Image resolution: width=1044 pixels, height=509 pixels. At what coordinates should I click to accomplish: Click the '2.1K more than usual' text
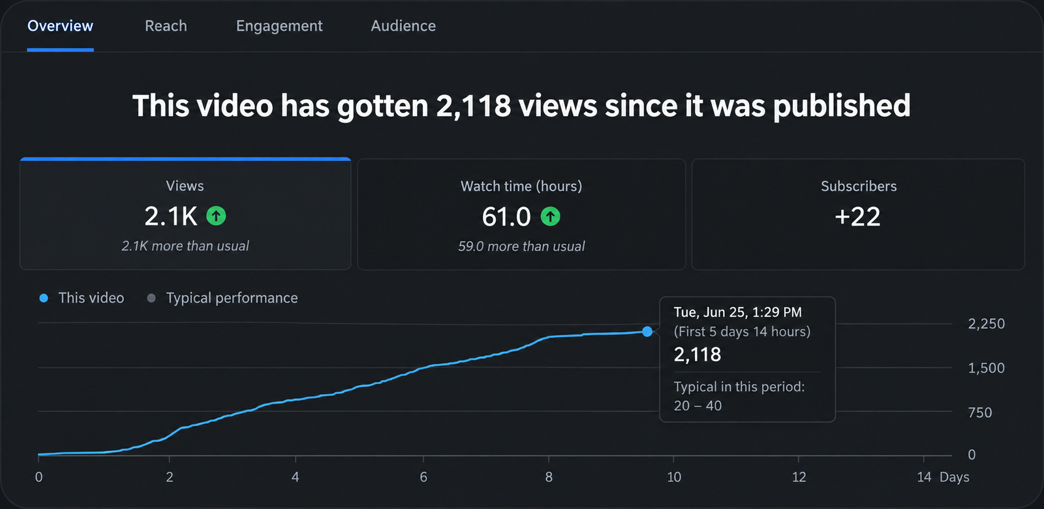click(x=185, y=246)
